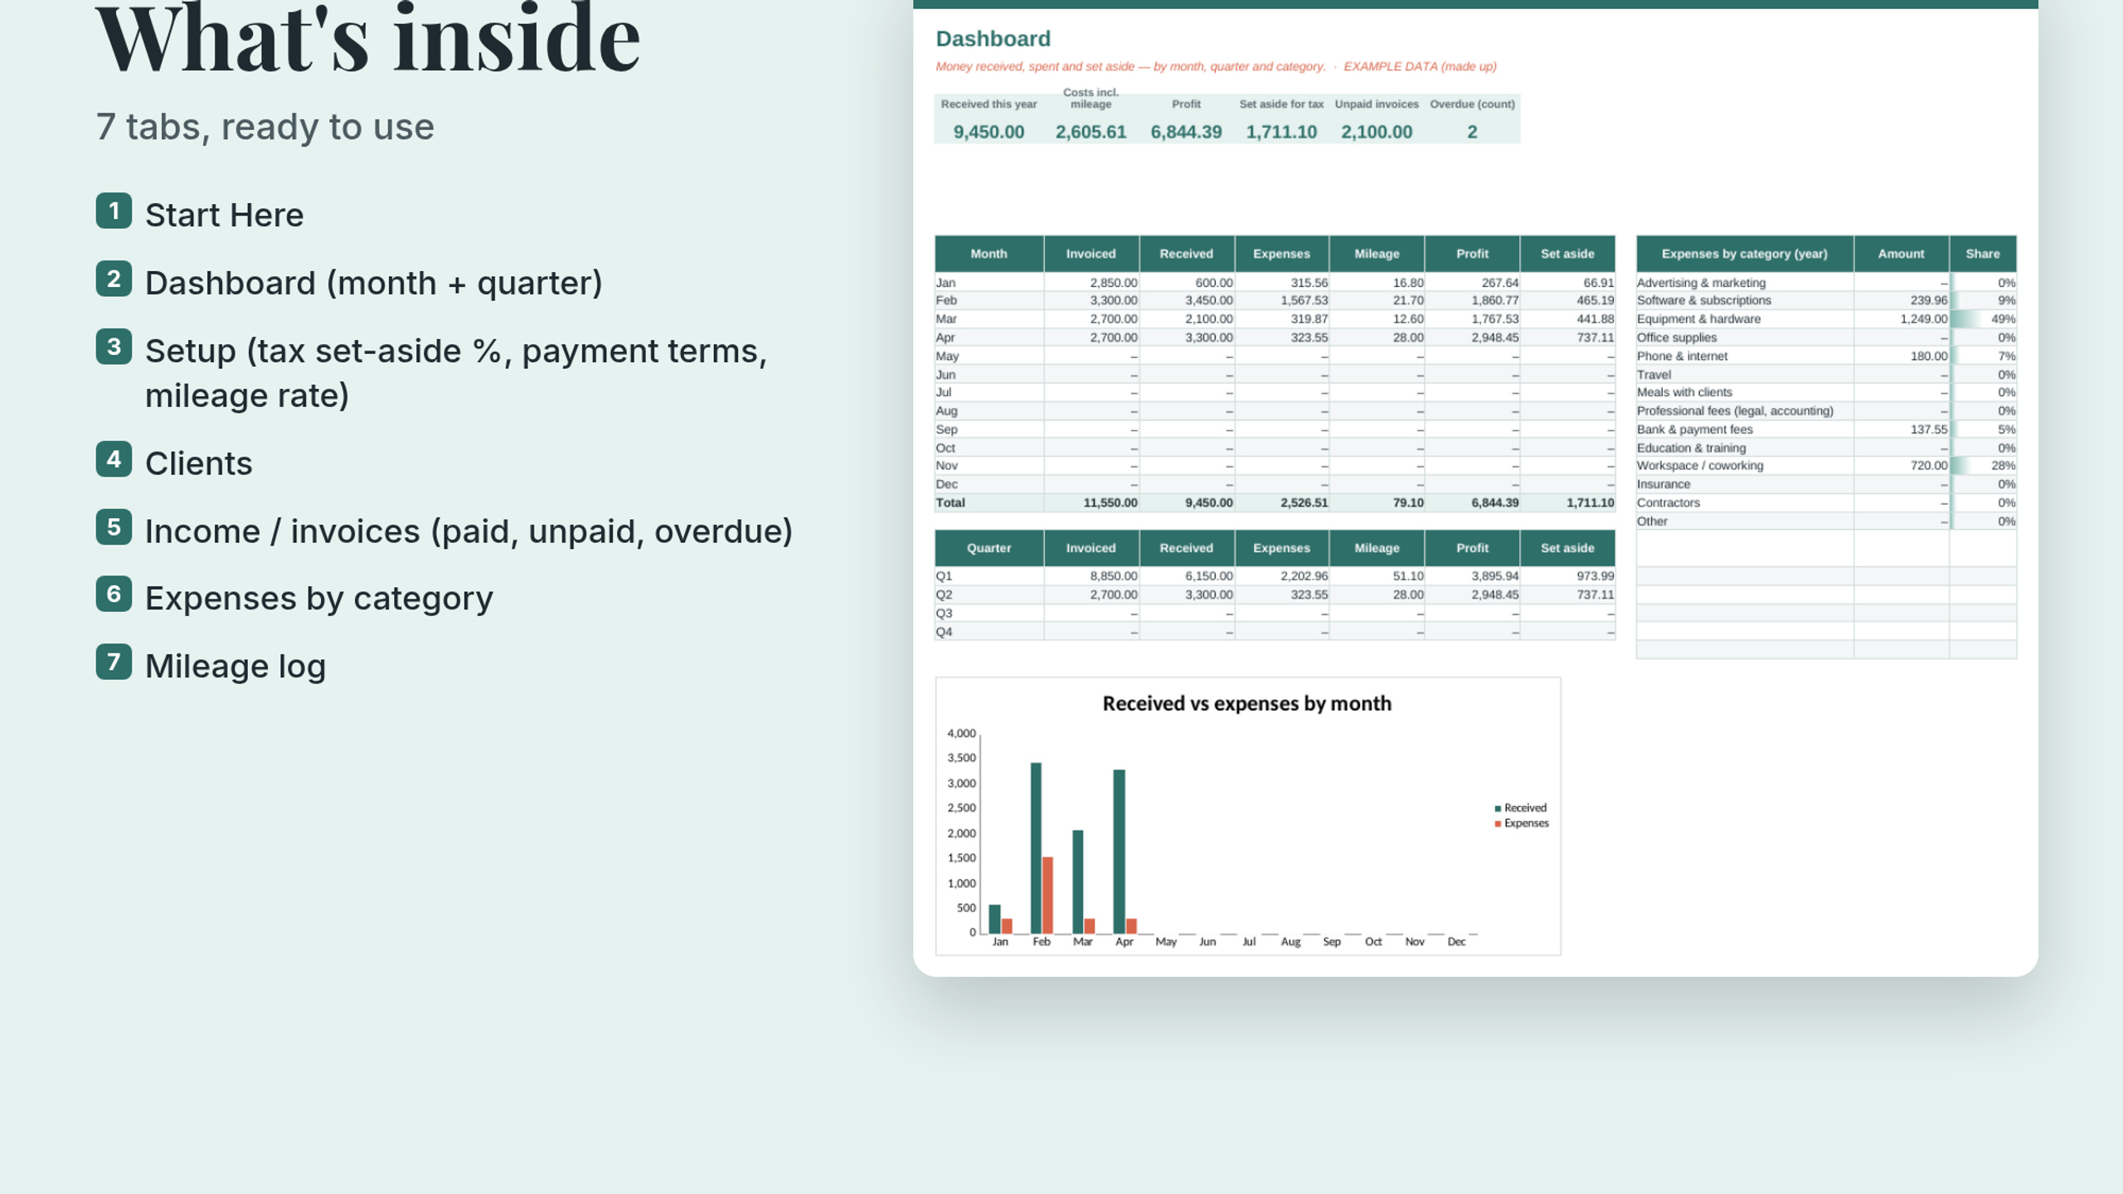Screen dimensions: 2123x1194
Task: Click the Unpaid invoices value 2,100.00
Action: (1377, 132)
